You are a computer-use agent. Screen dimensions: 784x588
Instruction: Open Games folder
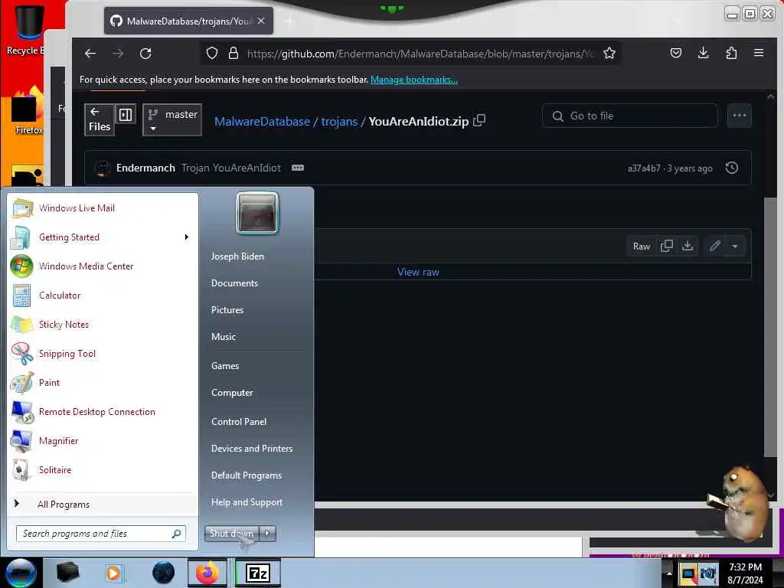(x=225, y=366)
